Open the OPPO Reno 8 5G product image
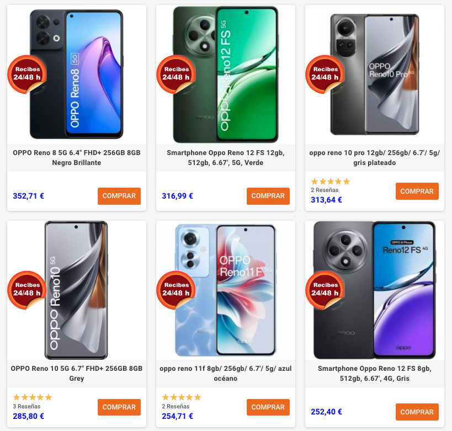Image resolution: width=452 pixels, height=431 pixels. [77, 75]
